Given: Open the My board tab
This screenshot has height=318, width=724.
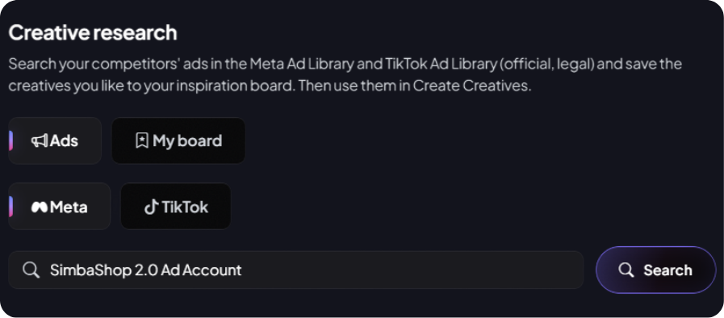Looking at the screenshot, I should [178, 140].
